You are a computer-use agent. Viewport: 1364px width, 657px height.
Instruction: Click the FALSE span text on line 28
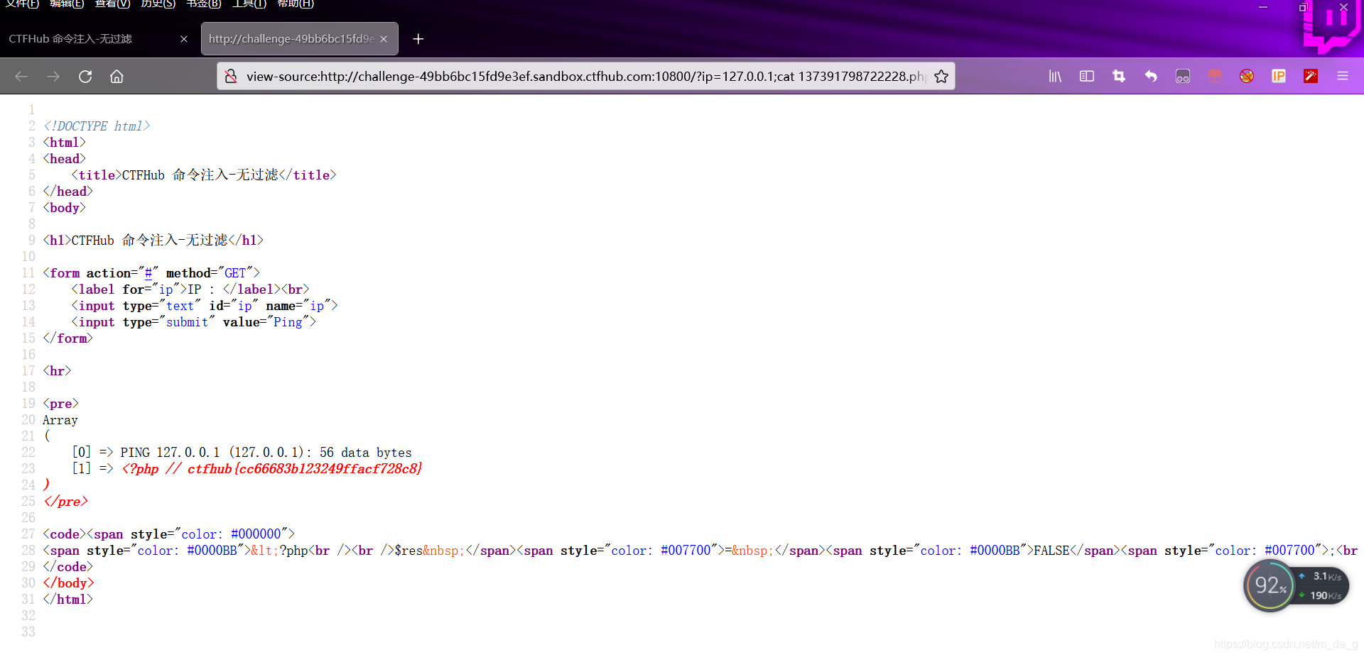[1051, 551]
